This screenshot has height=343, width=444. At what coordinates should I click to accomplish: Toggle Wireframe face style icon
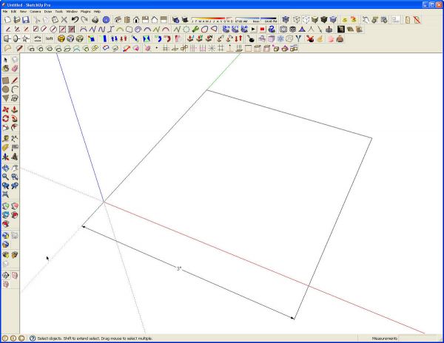[x=297, y=19]
